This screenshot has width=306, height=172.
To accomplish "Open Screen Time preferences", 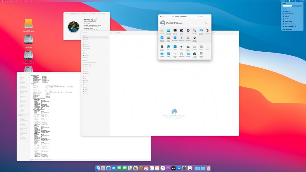I will [x=181, y=38].
